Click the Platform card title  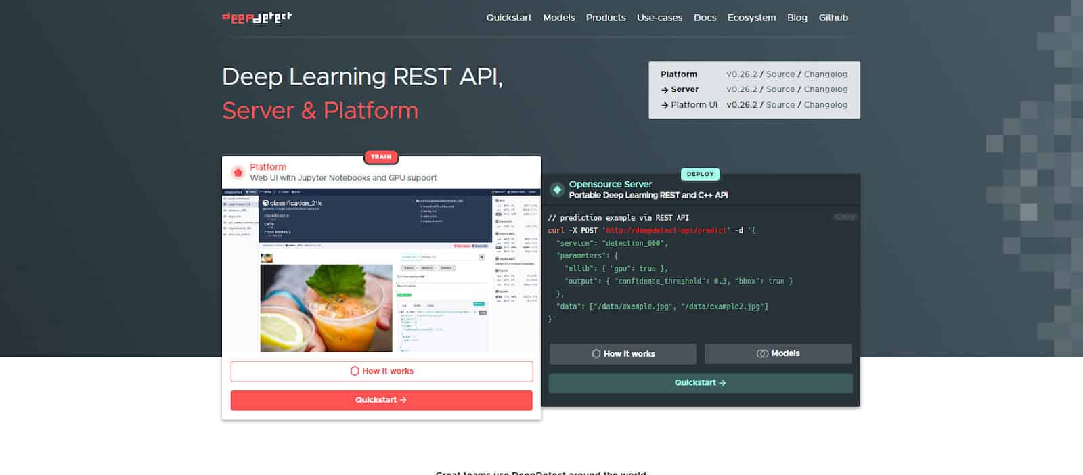pos(268,167)
